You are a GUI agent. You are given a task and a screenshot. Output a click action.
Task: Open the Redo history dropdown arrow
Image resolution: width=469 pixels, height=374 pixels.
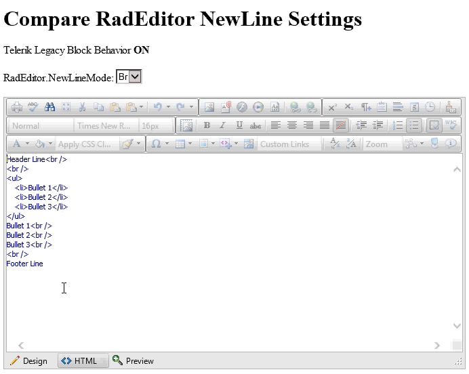point(191,107)
